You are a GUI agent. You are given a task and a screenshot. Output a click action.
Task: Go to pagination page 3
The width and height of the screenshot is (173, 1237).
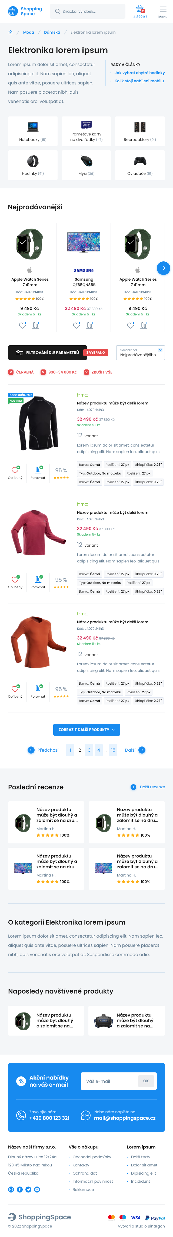coord(89,750)
